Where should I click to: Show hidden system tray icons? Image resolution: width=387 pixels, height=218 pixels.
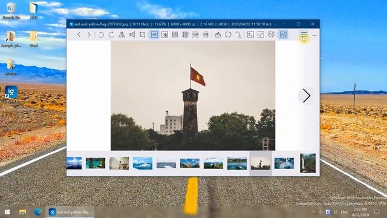[x=313, y=212]
